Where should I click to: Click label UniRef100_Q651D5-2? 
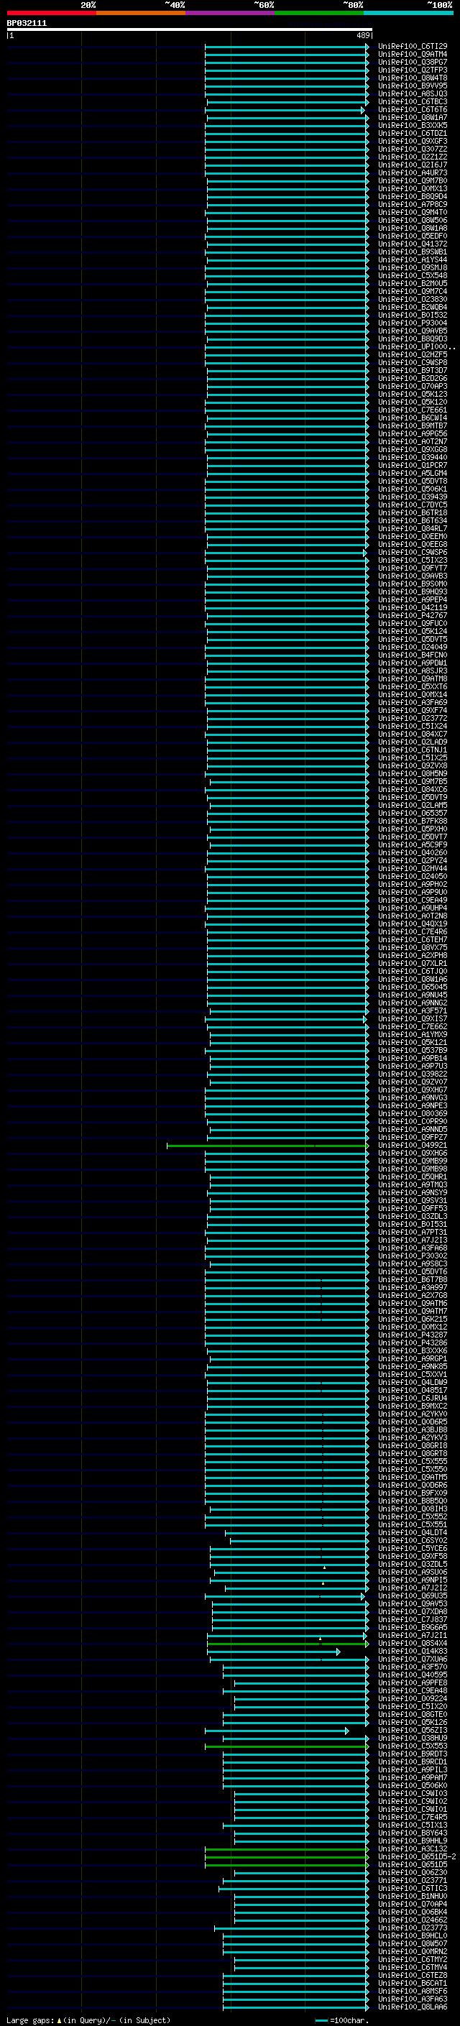pos(417,1856)
